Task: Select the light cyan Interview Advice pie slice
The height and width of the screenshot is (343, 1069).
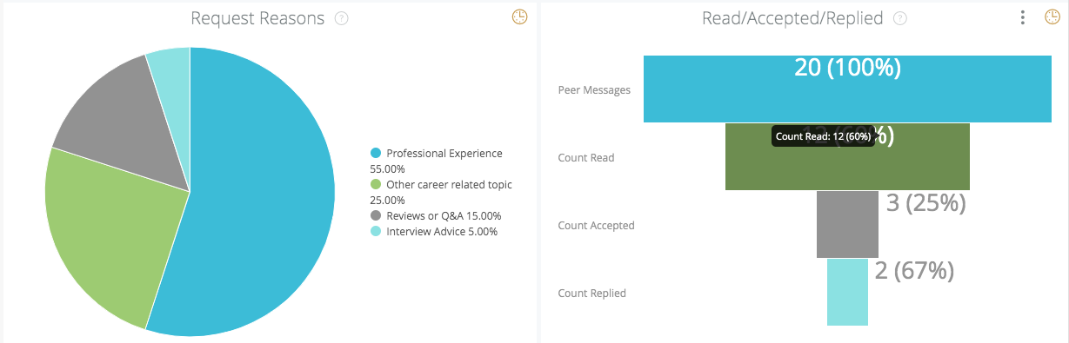Action: pos(171,87)
